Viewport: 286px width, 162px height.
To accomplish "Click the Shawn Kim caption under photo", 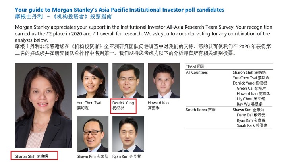I will 93,156.
